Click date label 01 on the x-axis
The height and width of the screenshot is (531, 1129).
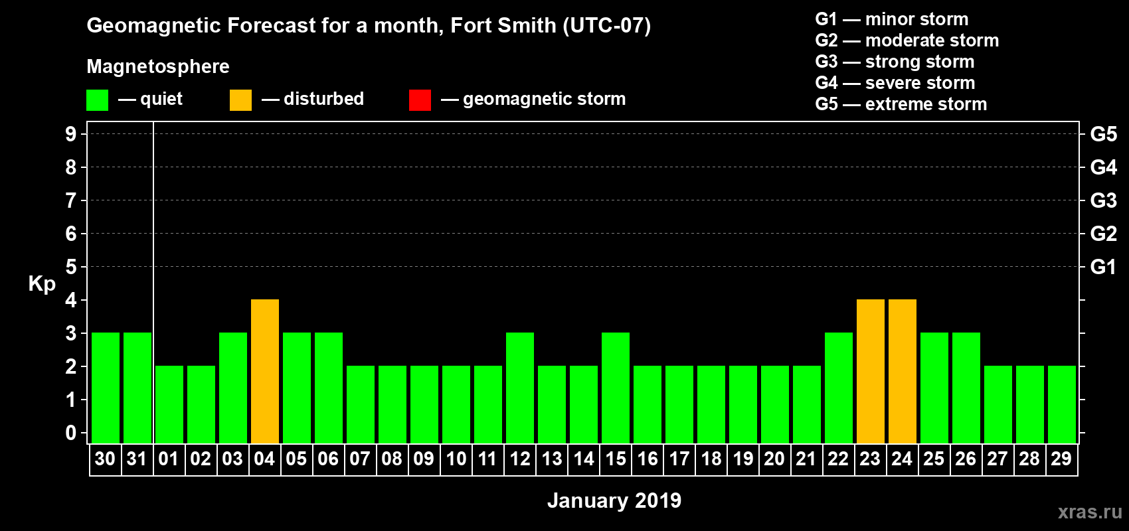(x=169, y=459)
